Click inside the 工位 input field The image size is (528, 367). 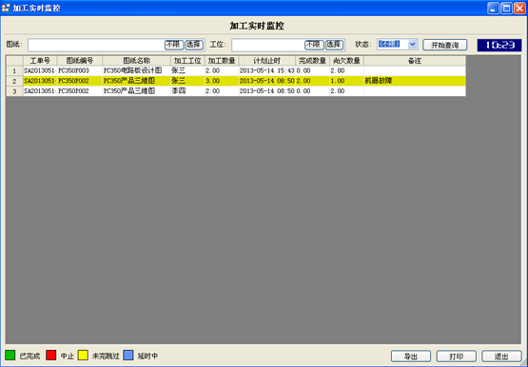click(x=268, y=45)
